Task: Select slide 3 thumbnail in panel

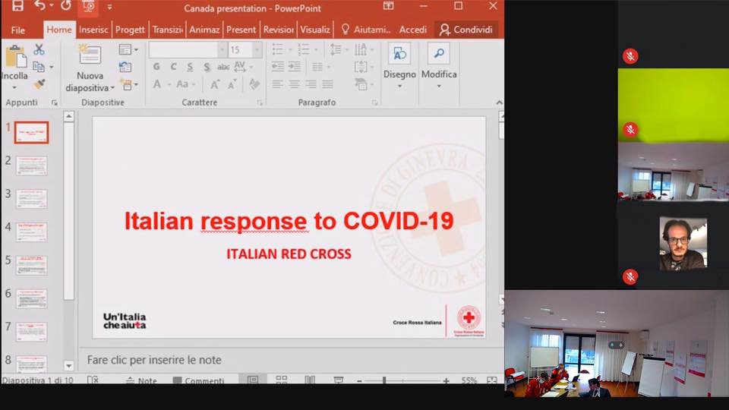Action: [x=31, y=199]
